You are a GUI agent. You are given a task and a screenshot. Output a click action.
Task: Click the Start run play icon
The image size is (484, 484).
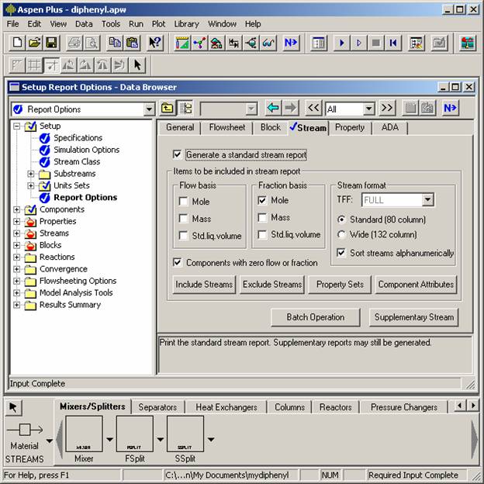tap(341, 43)
